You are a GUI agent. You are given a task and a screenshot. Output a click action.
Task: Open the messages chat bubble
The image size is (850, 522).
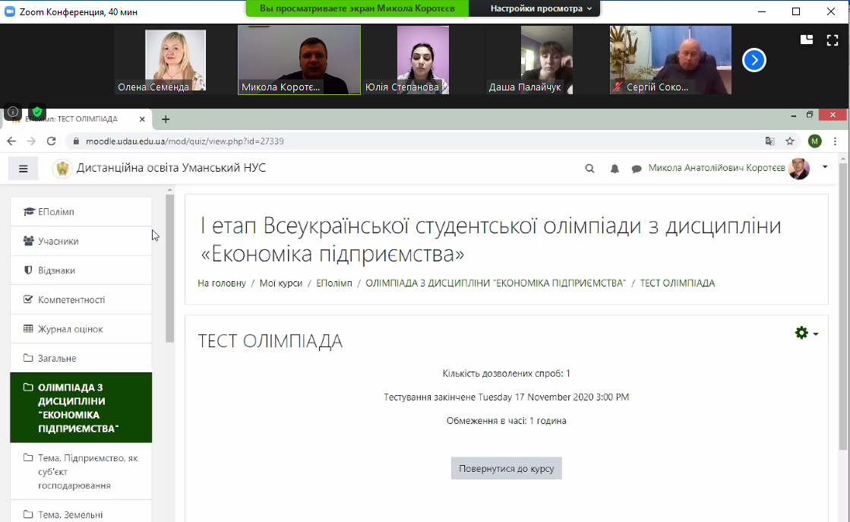[637, 169]
